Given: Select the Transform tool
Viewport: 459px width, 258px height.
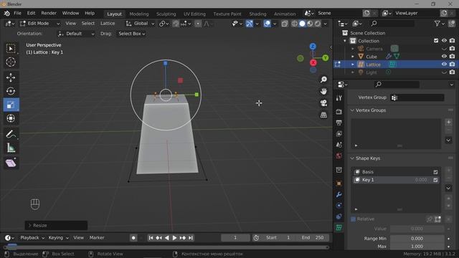Looking at the screenshot, I should tap(11, 118).
